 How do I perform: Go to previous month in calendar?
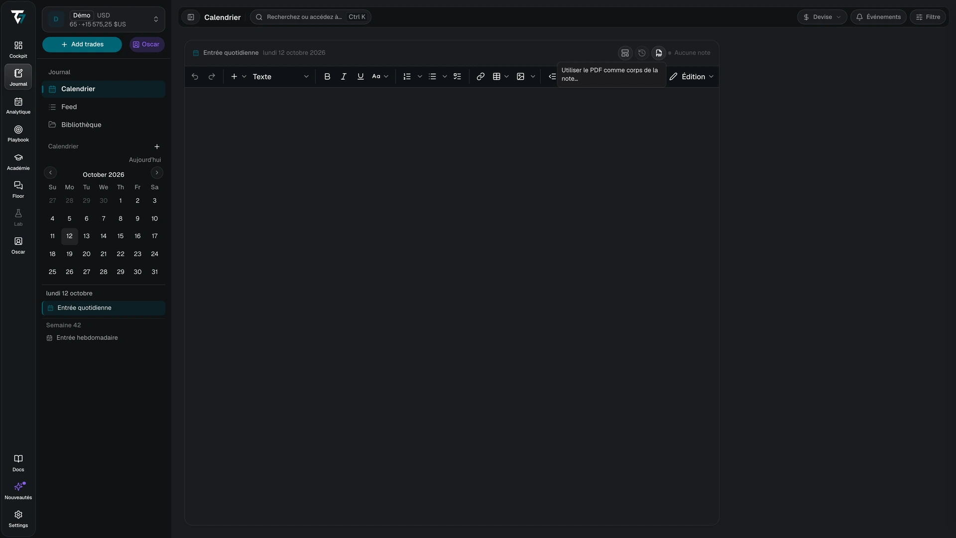[50, 173]
